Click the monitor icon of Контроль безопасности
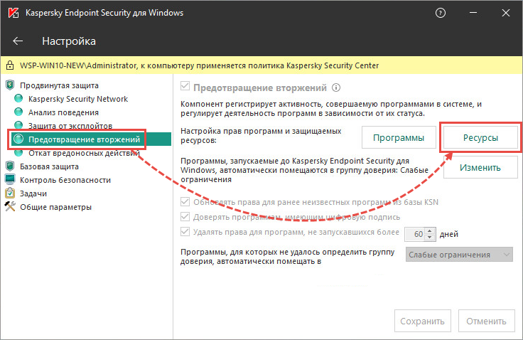Viewport: 523px width, 340px height. pyautogui.click(x=10, y=180)
